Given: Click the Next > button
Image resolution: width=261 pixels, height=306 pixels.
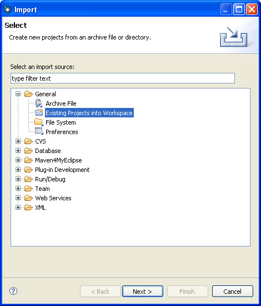Looking at the screenshot, I should click(143, 292).
